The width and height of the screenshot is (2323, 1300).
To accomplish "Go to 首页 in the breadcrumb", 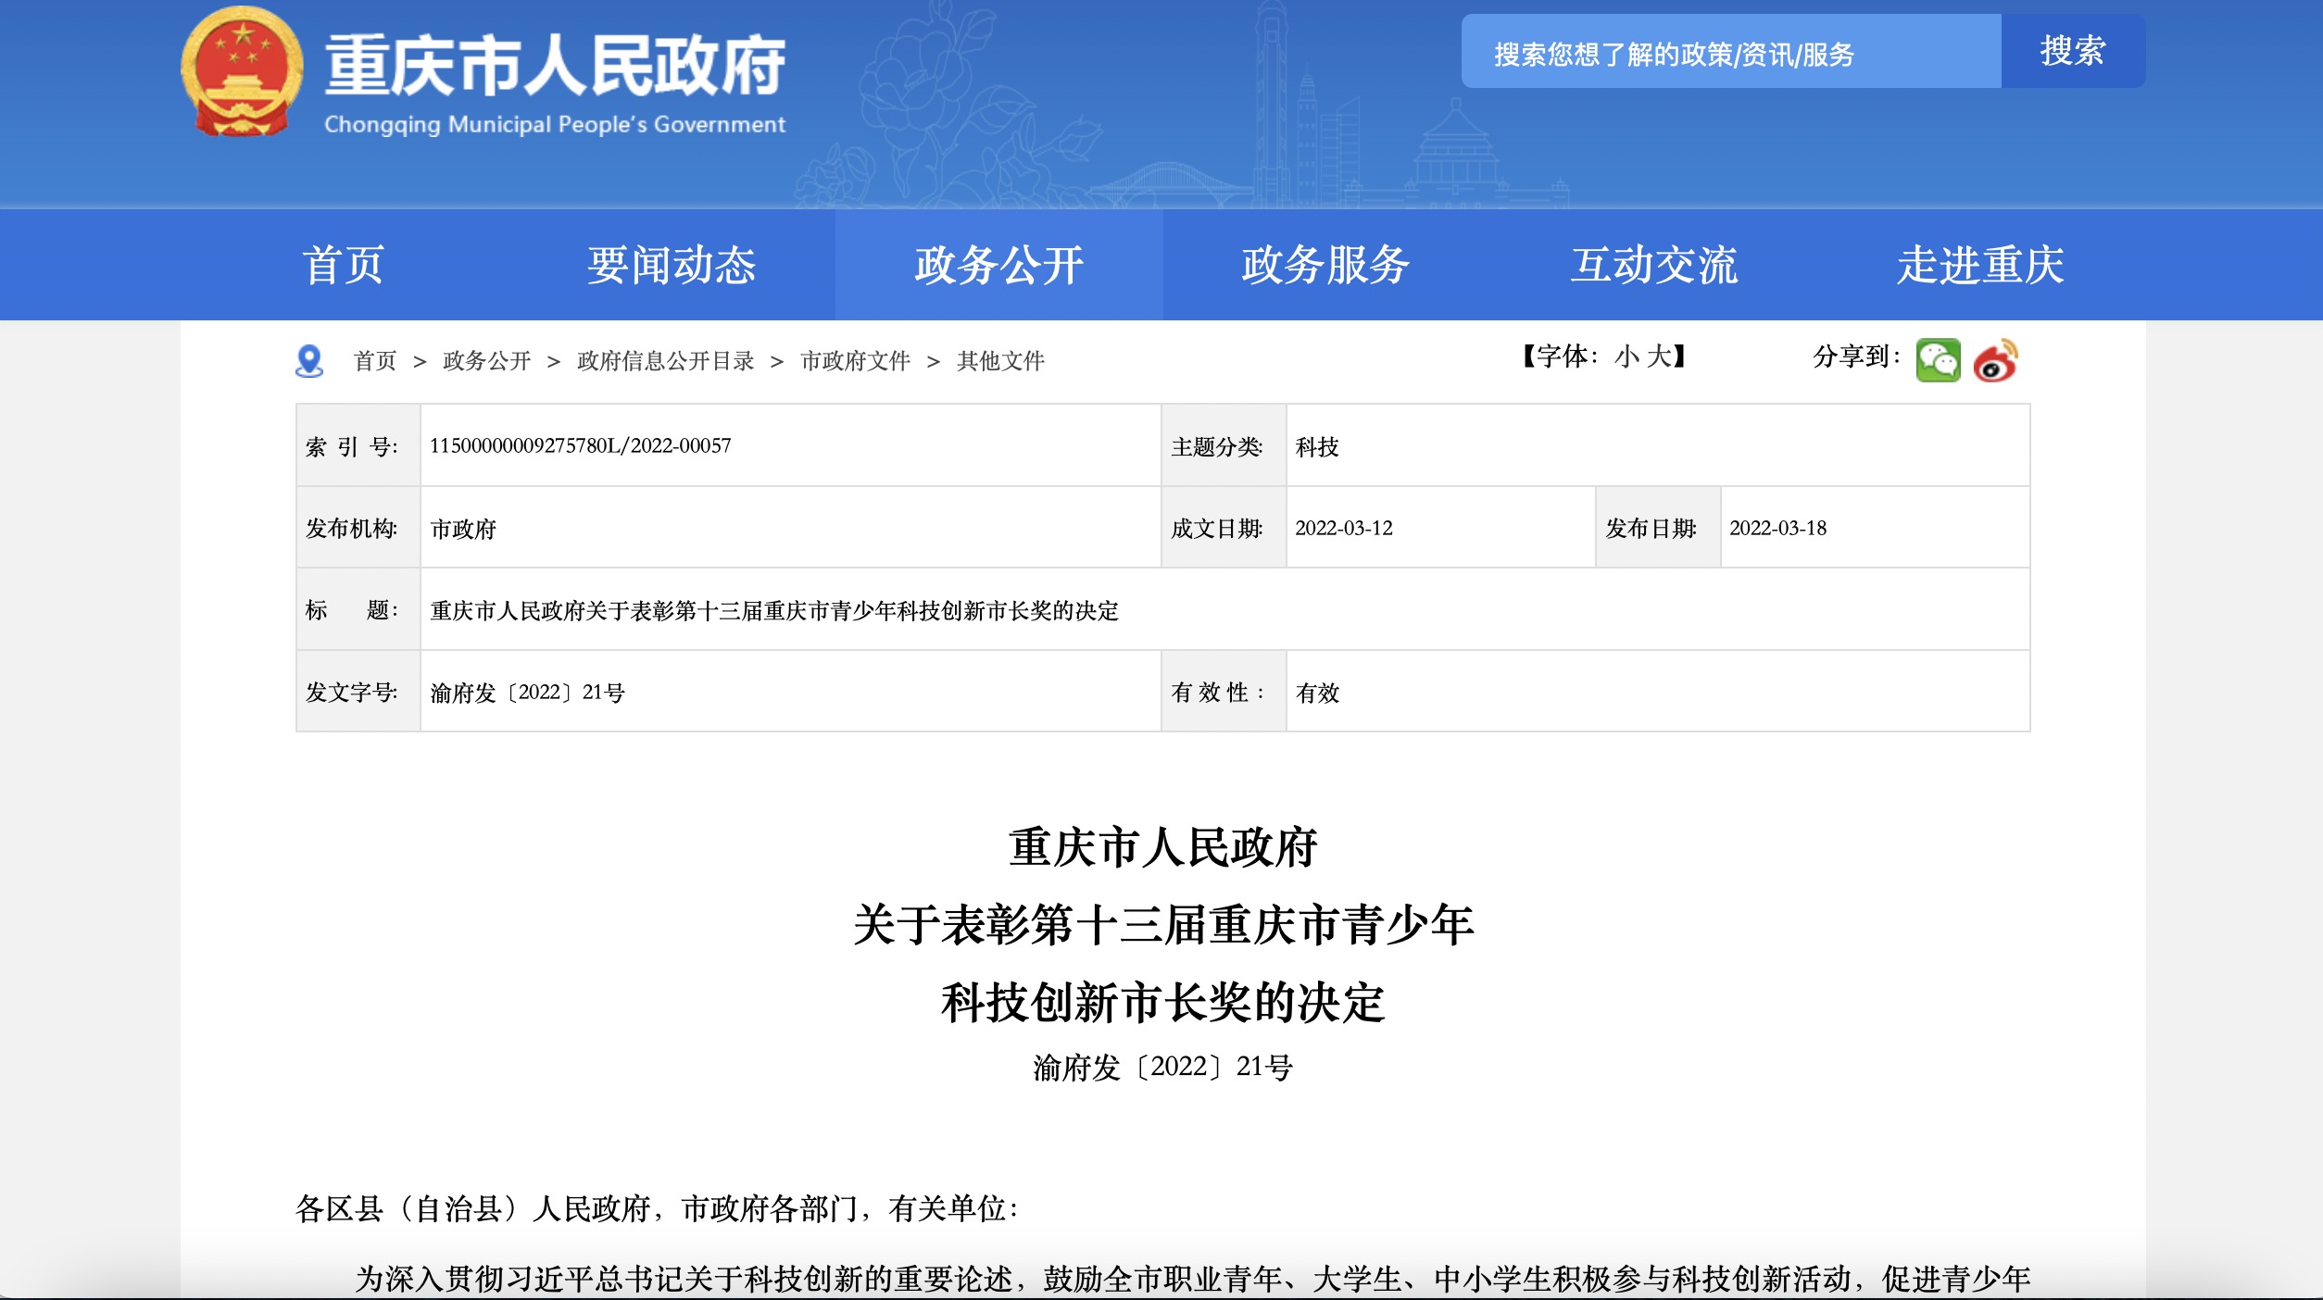I will (x=375, y=361).
